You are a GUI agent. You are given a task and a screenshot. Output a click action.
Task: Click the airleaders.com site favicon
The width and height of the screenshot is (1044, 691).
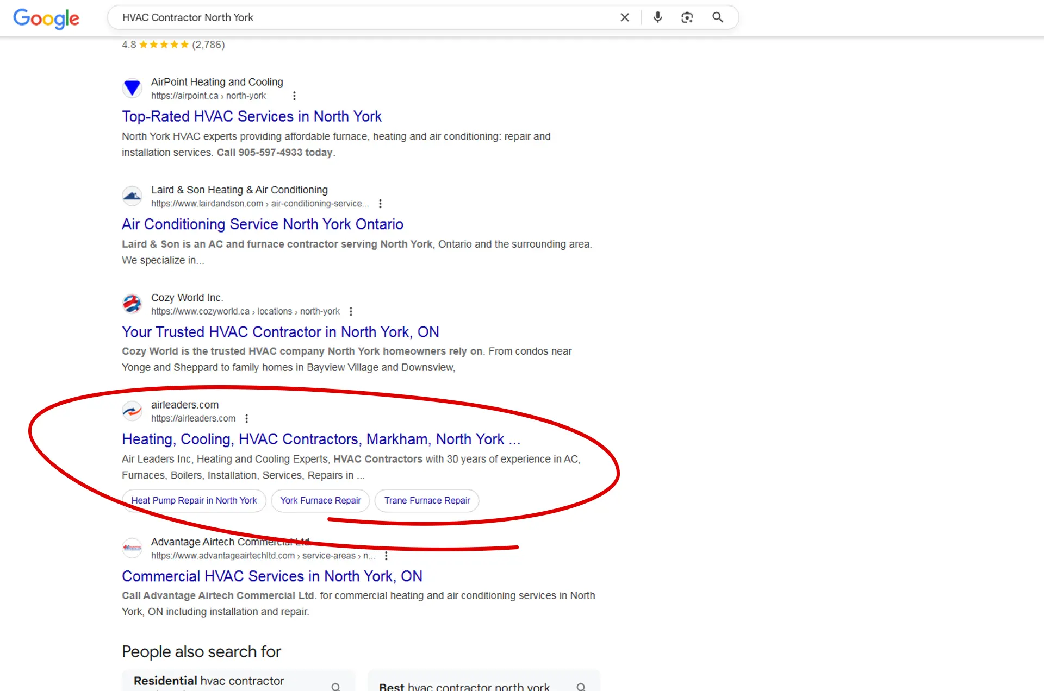point(132,411)
